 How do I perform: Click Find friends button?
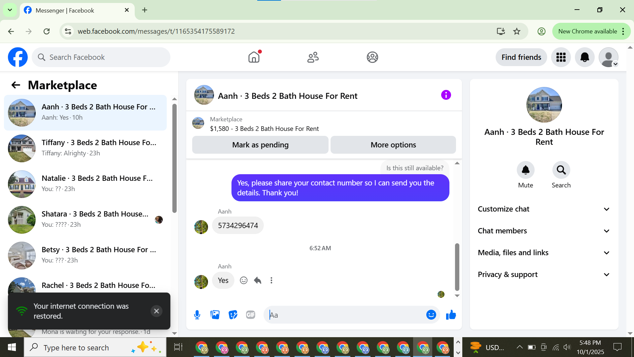click(521, 57)
